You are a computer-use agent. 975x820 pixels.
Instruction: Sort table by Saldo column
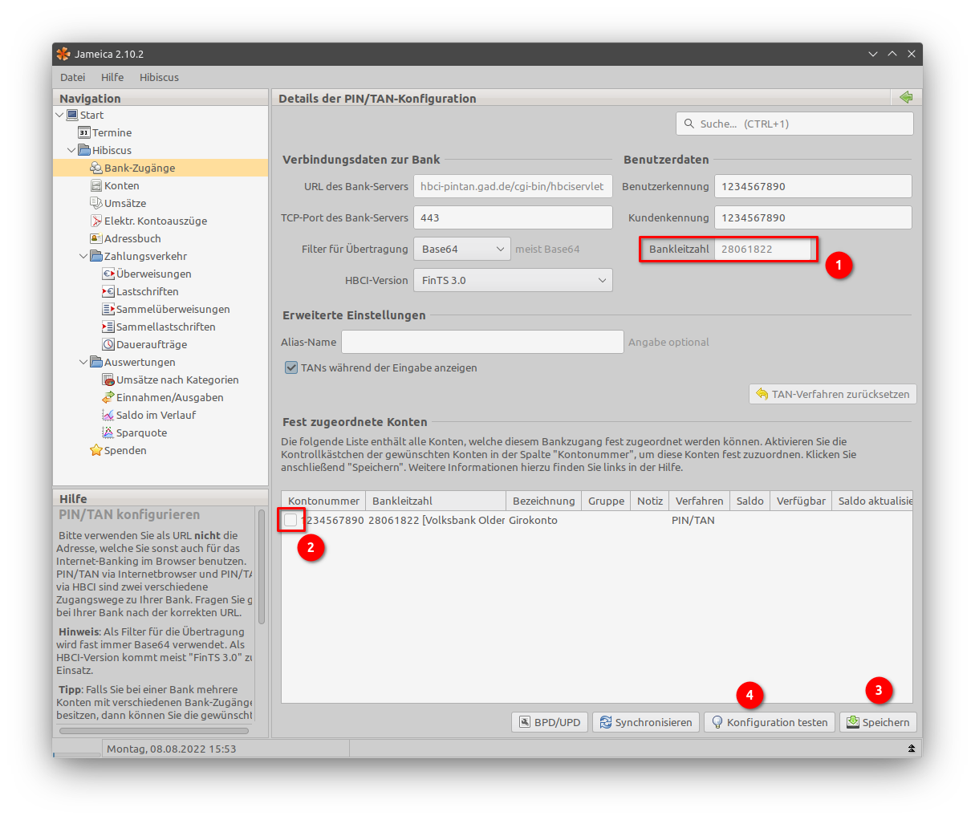pyautogui.click(x=750, y=501)
